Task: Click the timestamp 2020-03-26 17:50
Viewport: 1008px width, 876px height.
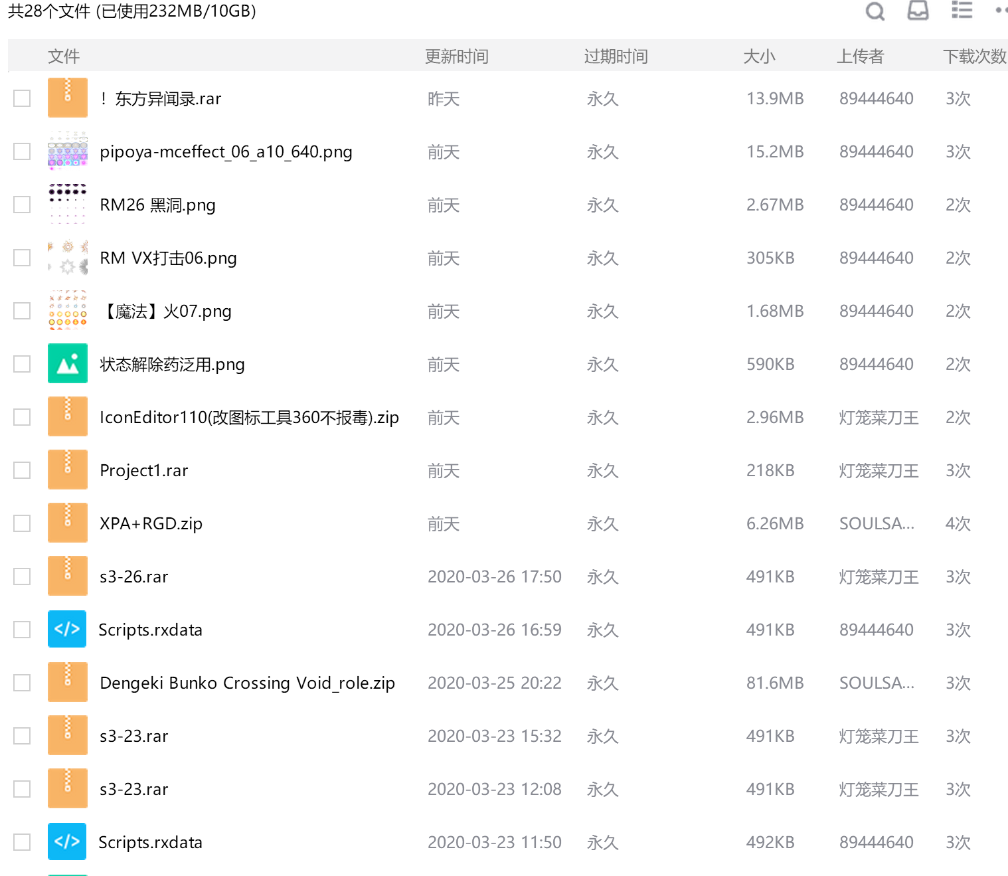Action: coord(495,576)
